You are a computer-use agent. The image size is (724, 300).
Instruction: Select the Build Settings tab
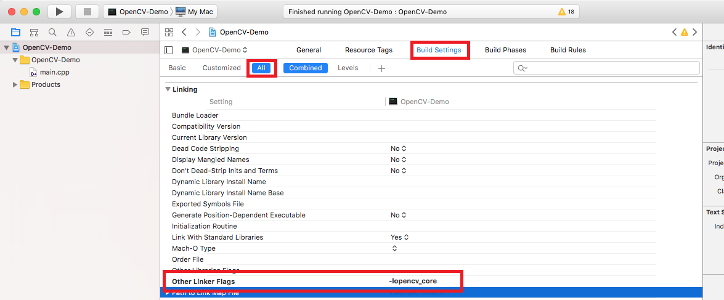(x=439, y=50)
